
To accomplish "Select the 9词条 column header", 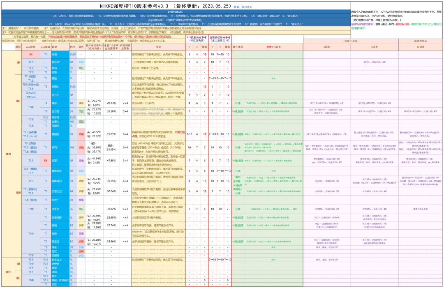I will tap(375, 47).
